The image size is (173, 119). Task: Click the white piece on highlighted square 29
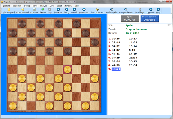(x=67, y=69)
